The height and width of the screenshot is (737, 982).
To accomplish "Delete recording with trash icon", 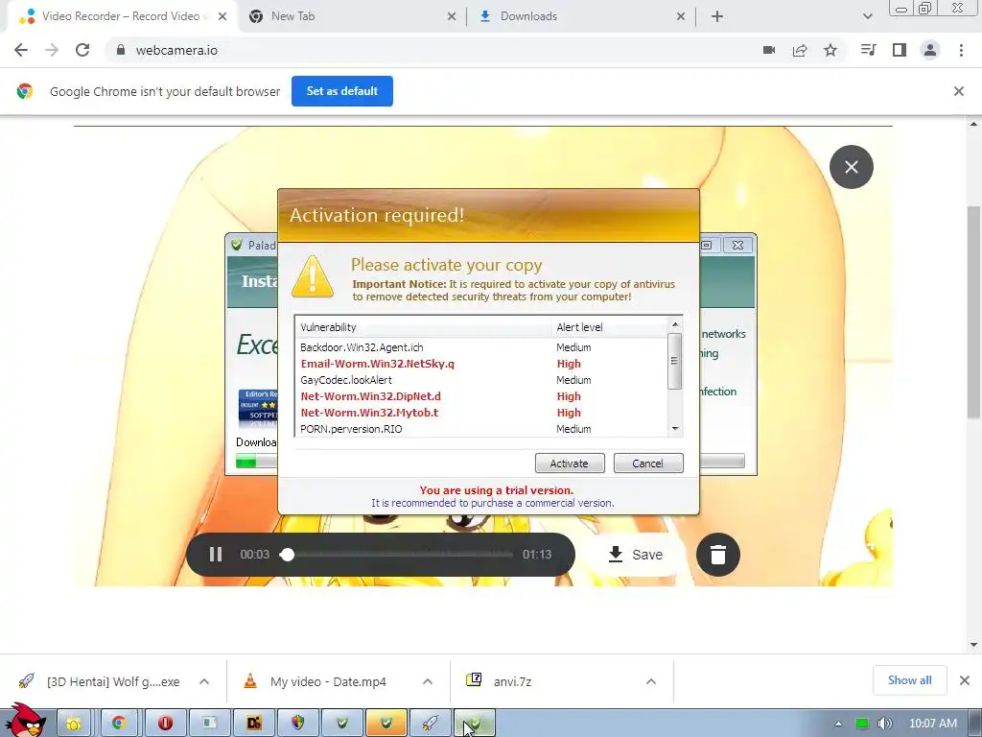I will click(718, 554).
